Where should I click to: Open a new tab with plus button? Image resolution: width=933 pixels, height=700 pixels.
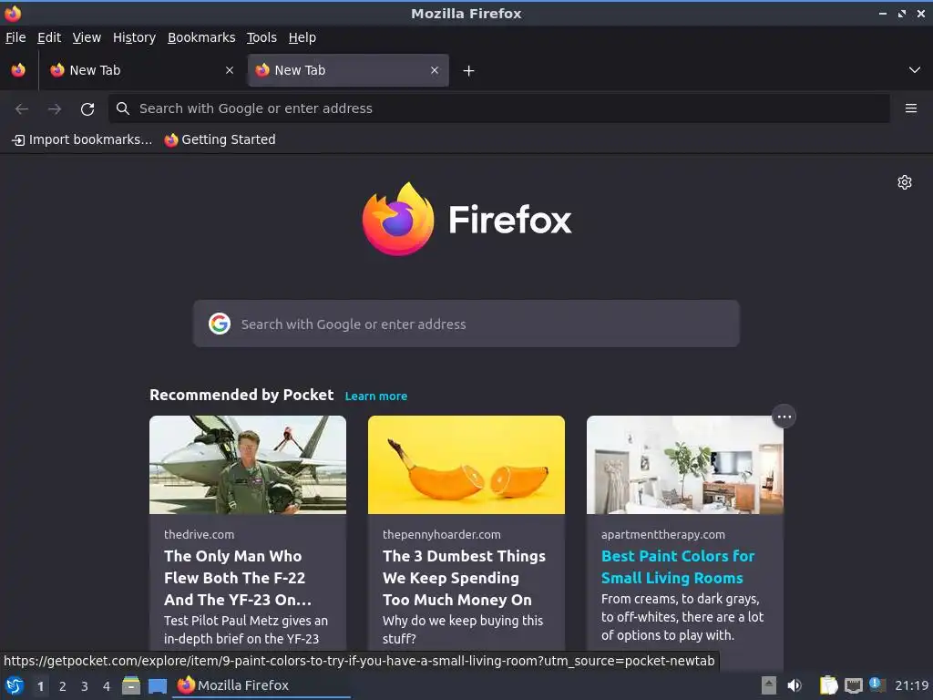pos(469,71)
